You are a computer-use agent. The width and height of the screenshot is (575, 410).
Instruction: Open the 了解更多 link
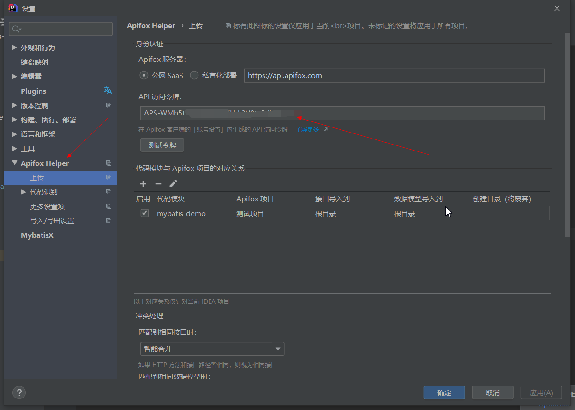(307, 129)
